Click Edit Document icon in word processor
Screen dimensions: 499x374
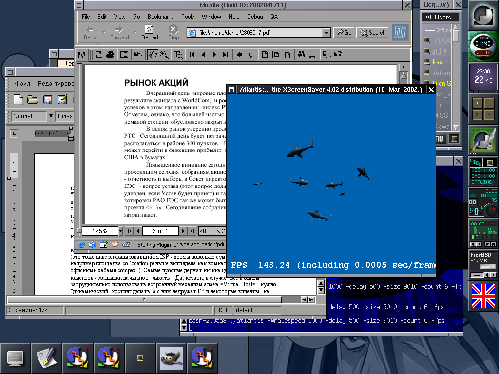62,99
